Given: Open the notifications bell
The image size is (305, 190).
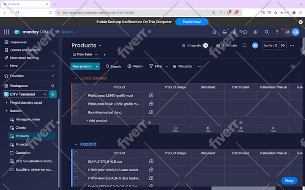Looking at the screenshot, I should coord(214,32).
